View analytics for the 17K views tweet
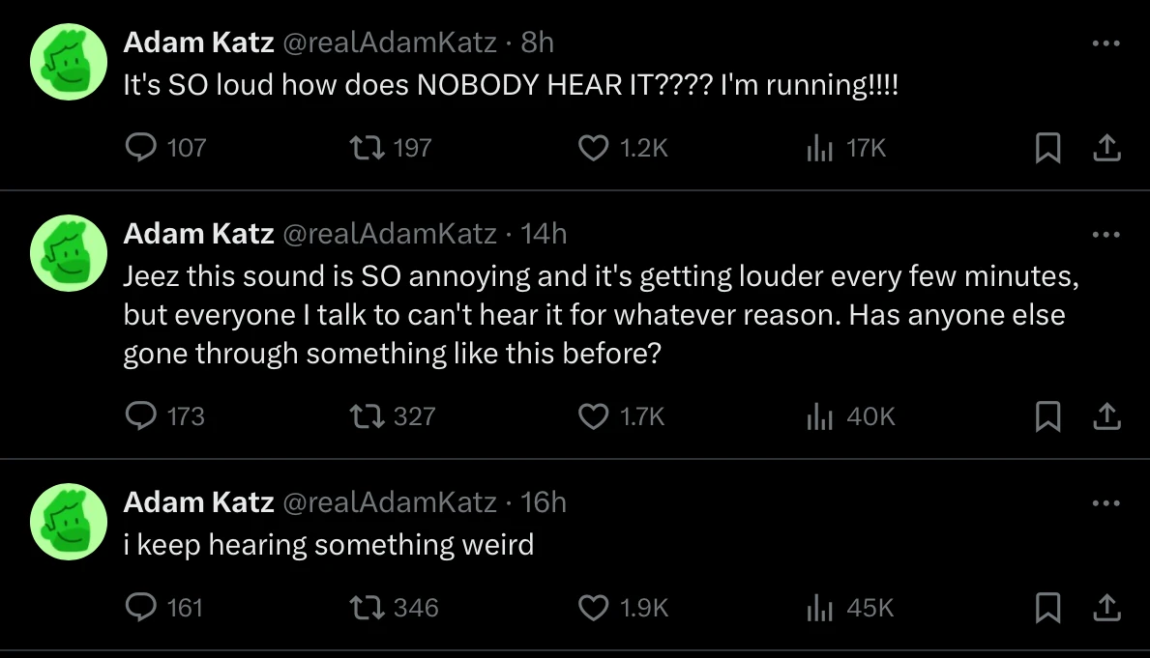Image resolution: width=1150 pixels, height=658 pixels. point(820,148)
